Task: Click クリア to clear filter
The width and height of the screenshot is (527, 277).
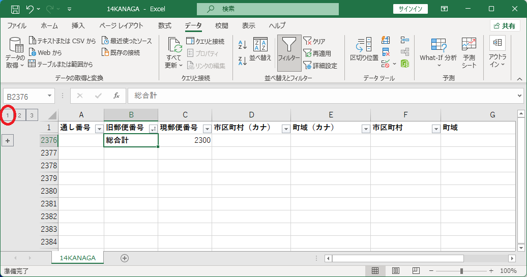Action: tap(314, 41)
